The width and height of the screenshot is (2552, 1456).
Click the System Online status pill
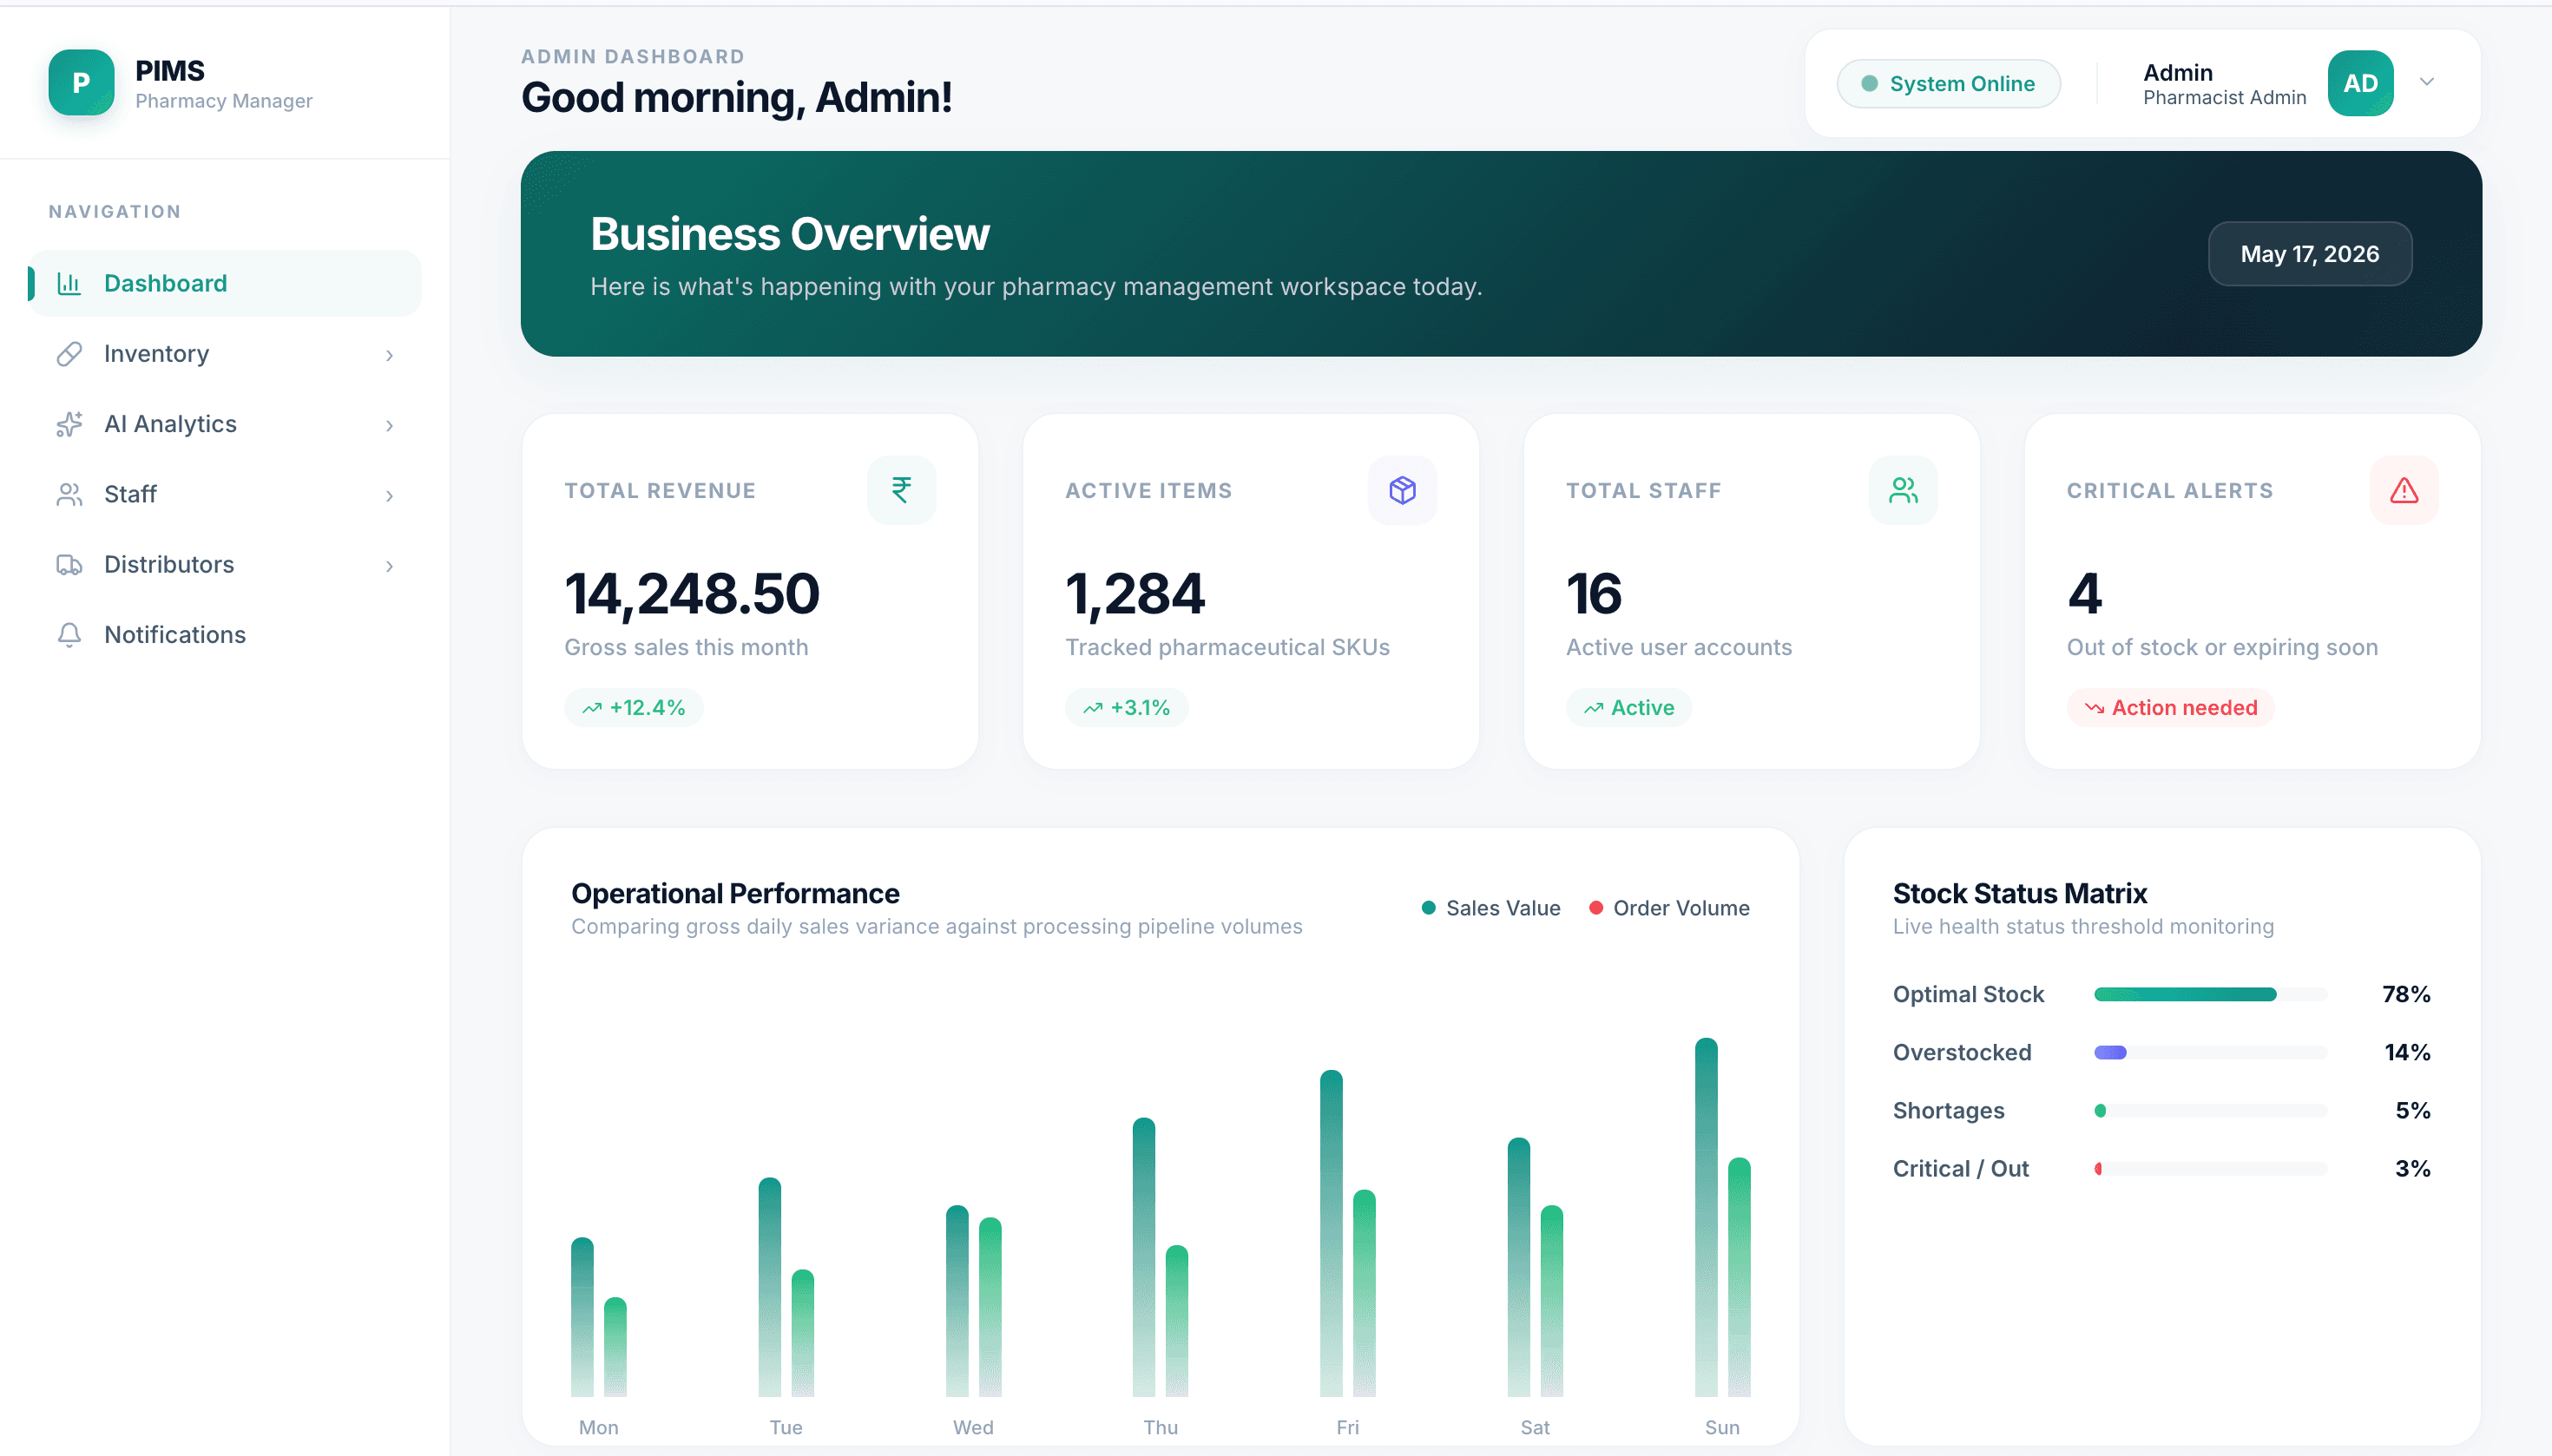tap(1948, 83)
